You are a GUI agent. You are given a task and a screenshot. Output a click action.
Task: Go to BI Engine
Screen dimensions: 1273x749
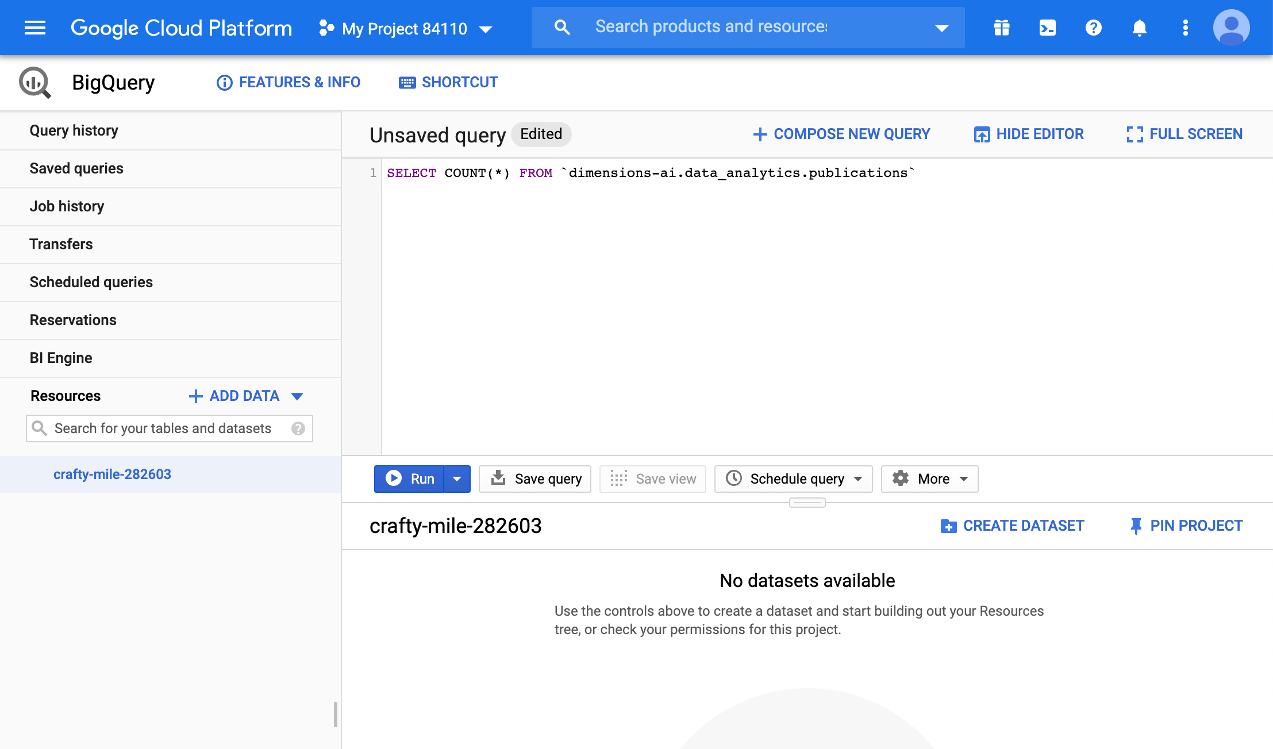coord(171,358)
